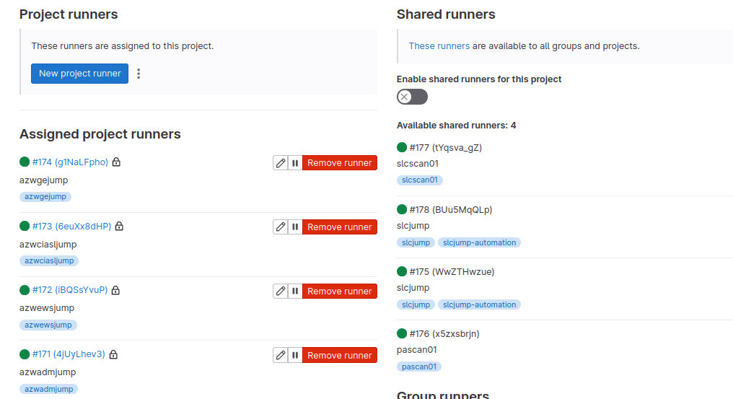Pause runner #173 using pause icon
Viewport: 733px width, 399px height.
(x=295, y=227)
